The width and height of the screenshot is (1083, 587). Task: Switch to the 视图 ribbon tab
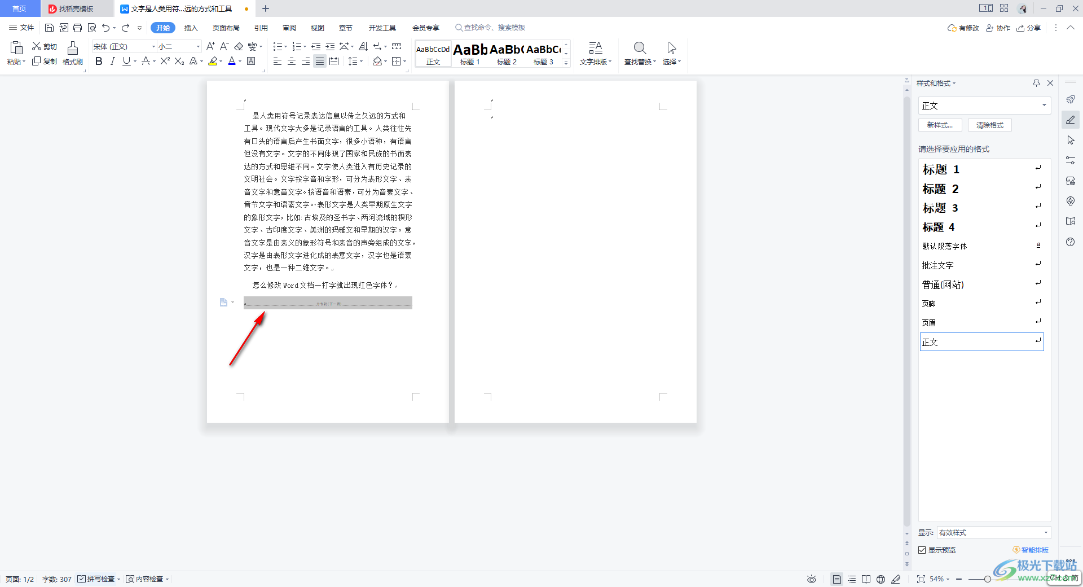318,28
